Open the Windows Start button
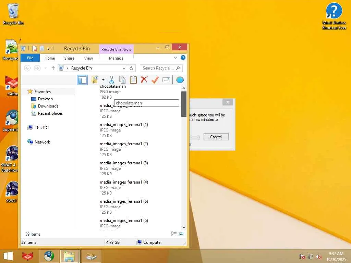The height and width of the screenshot is (263, 351). (8, 256)
